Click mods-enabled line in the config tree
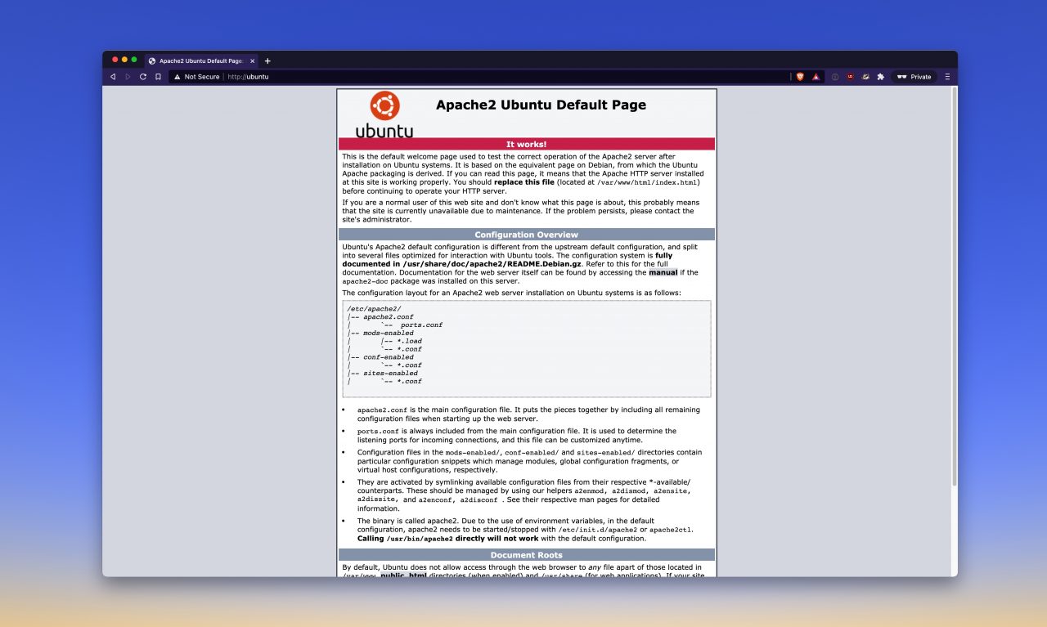Image resolution: width=1047 pixels, height=627 pixels. (x=380, y=334)
